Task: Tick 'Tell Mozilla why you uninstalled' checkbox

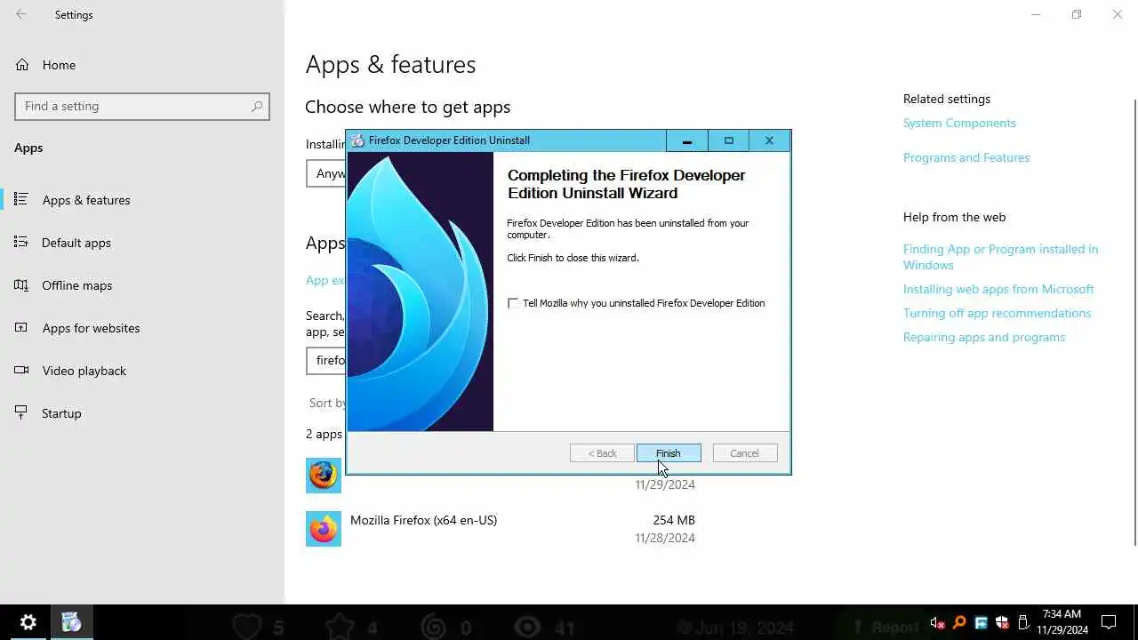Action: [x=513, y=303]
